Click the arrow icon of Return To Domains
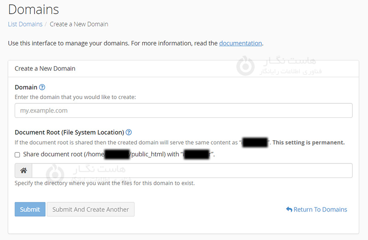The width and height of the screenshot is (368, 240). [x=289, y=209]
